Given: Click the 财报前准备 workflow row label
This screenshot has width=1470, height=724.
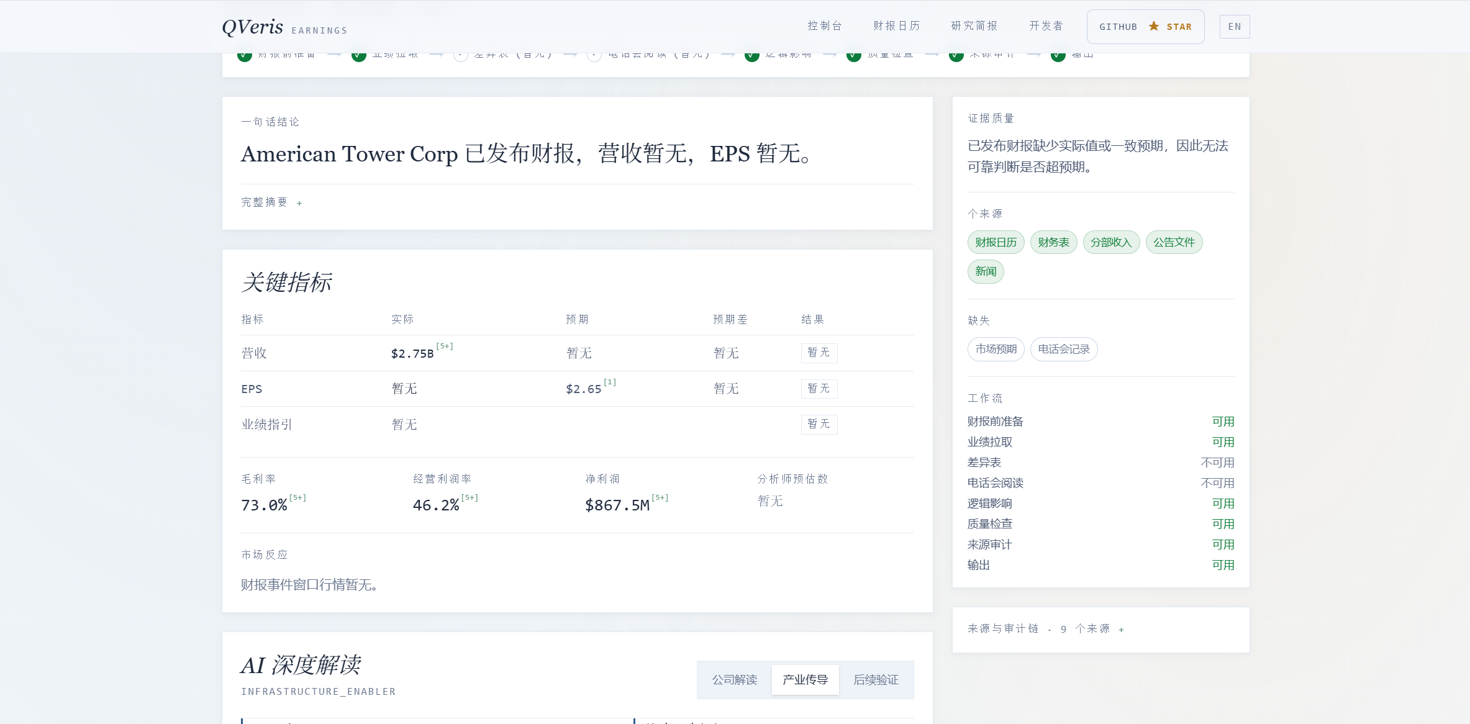Looking at the screenshot, I should pos(996,422).
